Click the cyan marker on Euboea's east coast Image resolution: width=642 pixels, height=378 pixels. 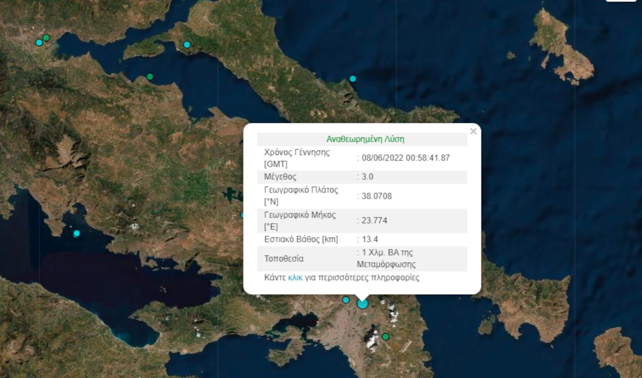pos(351,78)
